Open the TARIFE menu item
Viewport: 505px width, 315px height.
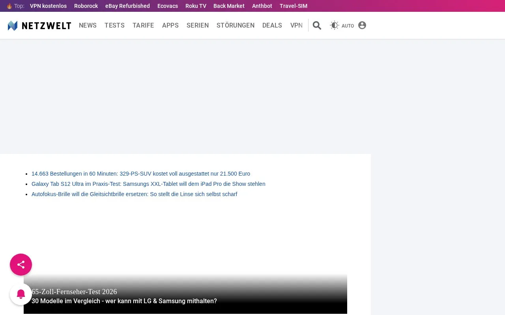click(x=143, y=26)
